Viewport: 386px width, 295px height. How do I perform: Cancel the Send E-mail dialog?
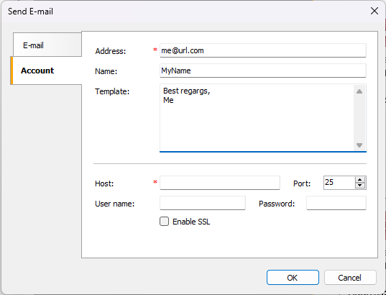coord(350,278)
